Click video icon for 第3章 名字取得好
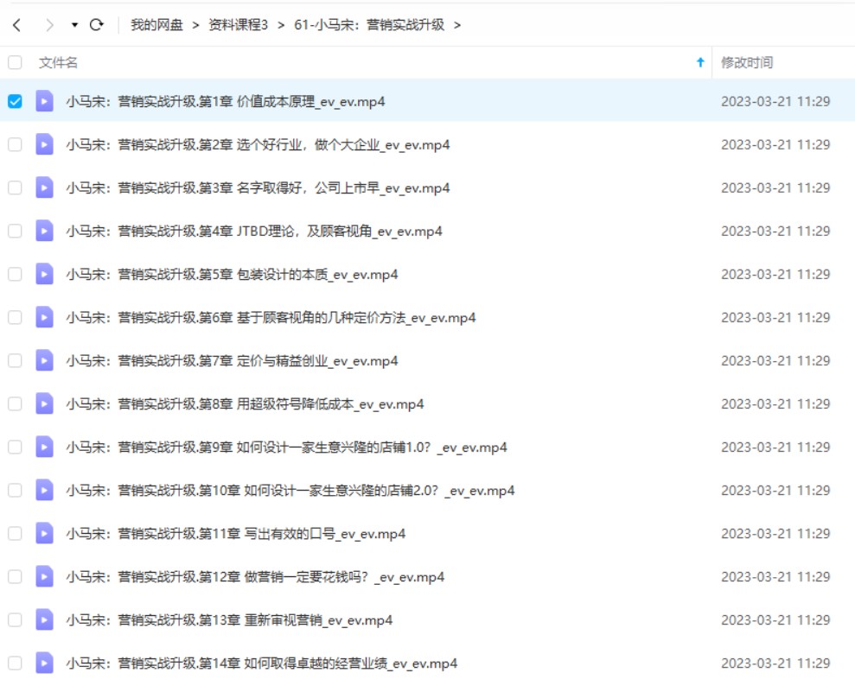 [44, 187]
